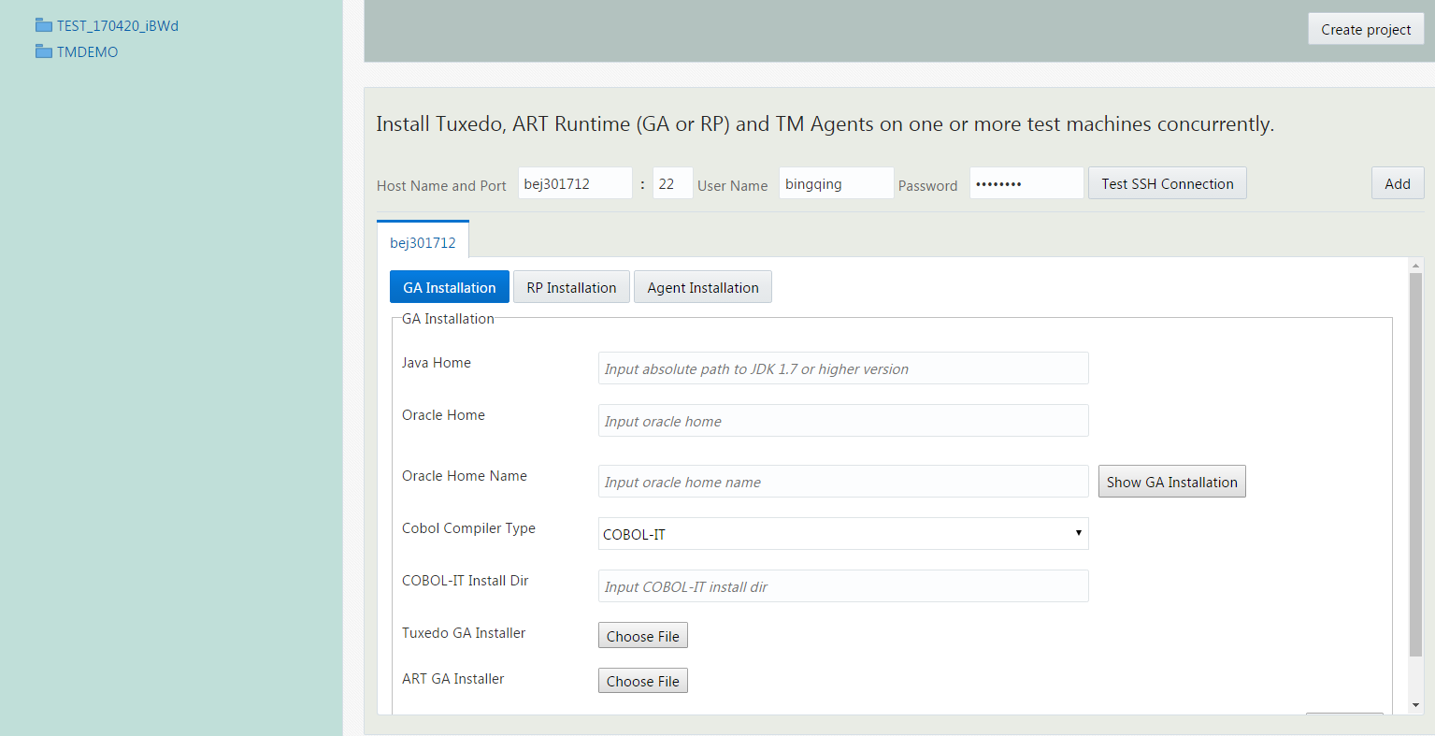The width and height of the screenshot is (1435, 736).
Task: Click the TEST_170420_iBWd folder icon
Action: [x=43, y=25]
